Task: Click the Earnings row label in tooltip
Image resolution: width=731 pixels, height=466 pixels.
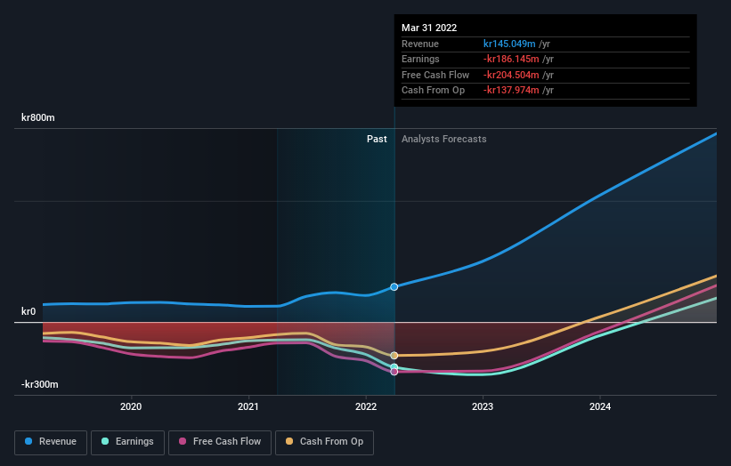Action: pyautogui.click(x=420, y=59)
